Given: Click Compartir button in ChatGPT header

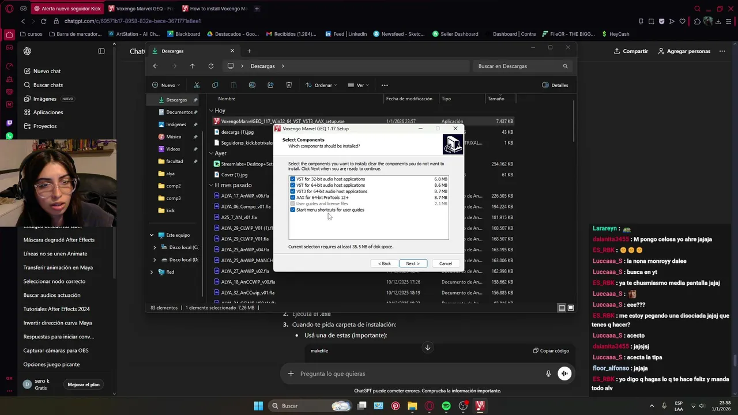Looking at the screenshot, I should click(x=631, y=51).
